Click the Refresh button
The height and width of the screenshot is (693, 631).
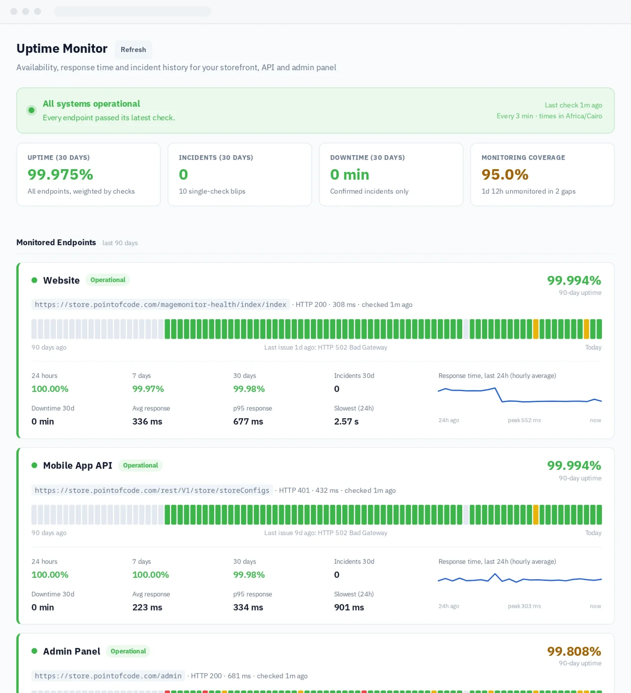pos(133,50)
